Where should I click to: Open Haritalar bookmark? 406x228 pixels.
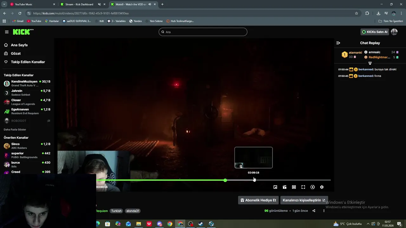pos(52,21)
